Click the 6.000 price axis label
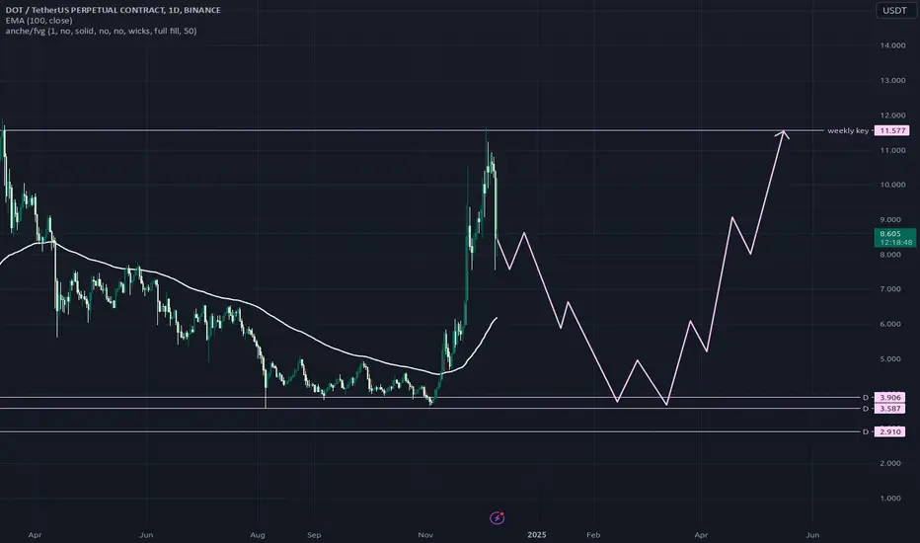The width and height of the screenshot is (920, 543). 890,324
